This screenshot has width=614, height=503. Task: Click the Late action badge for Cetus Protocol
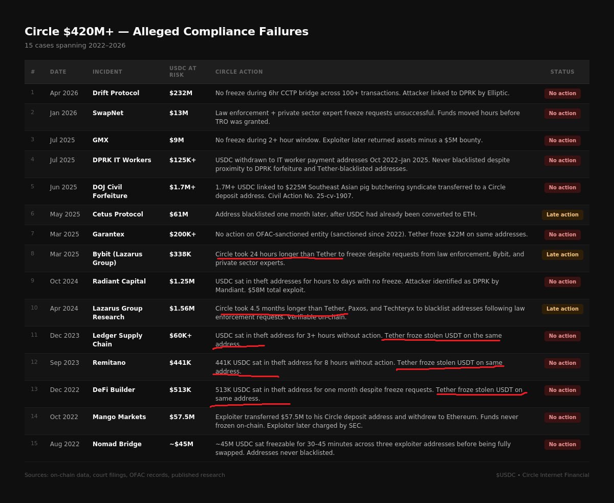562,215
